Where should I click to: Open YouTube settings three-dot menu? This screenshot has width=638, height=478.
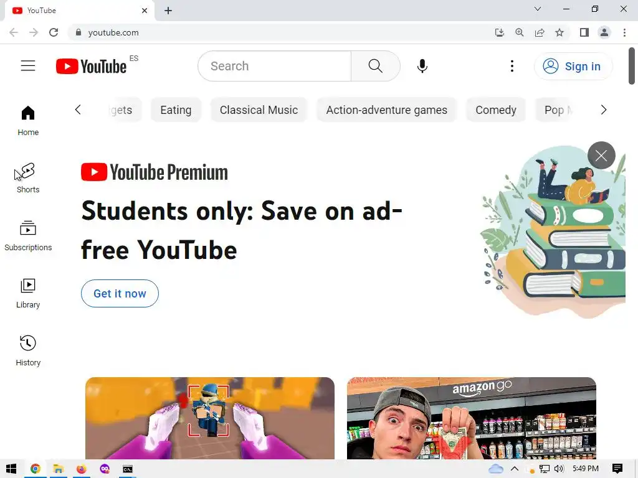click(512, 66)
